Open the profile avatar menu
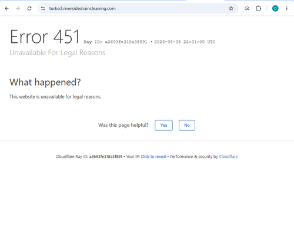 [275, 8]
